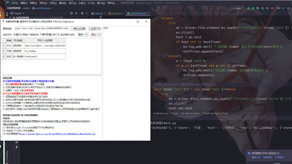This screenshot has width=292, height=164.
Task: Click the 2.全部开始 button
Action: (x=94, y=28)
